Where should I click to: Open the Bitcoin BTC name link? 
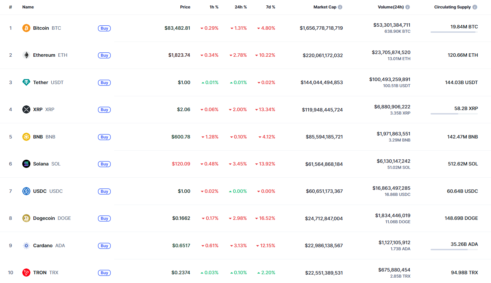pos(47,28)
